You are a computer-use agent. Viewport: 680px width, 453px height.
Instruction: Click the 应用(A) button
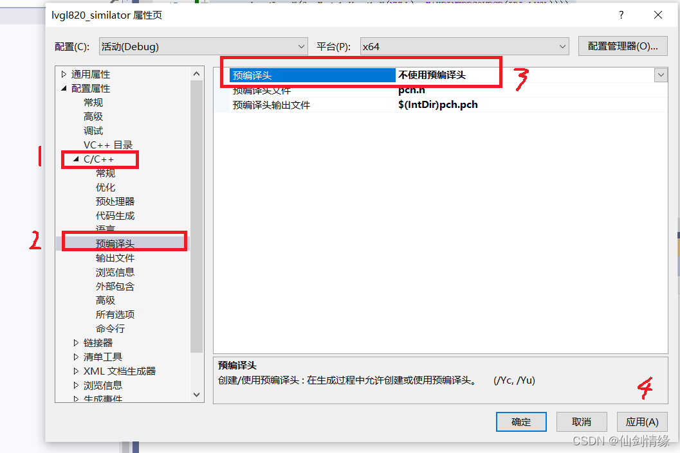tap(642, 422)
